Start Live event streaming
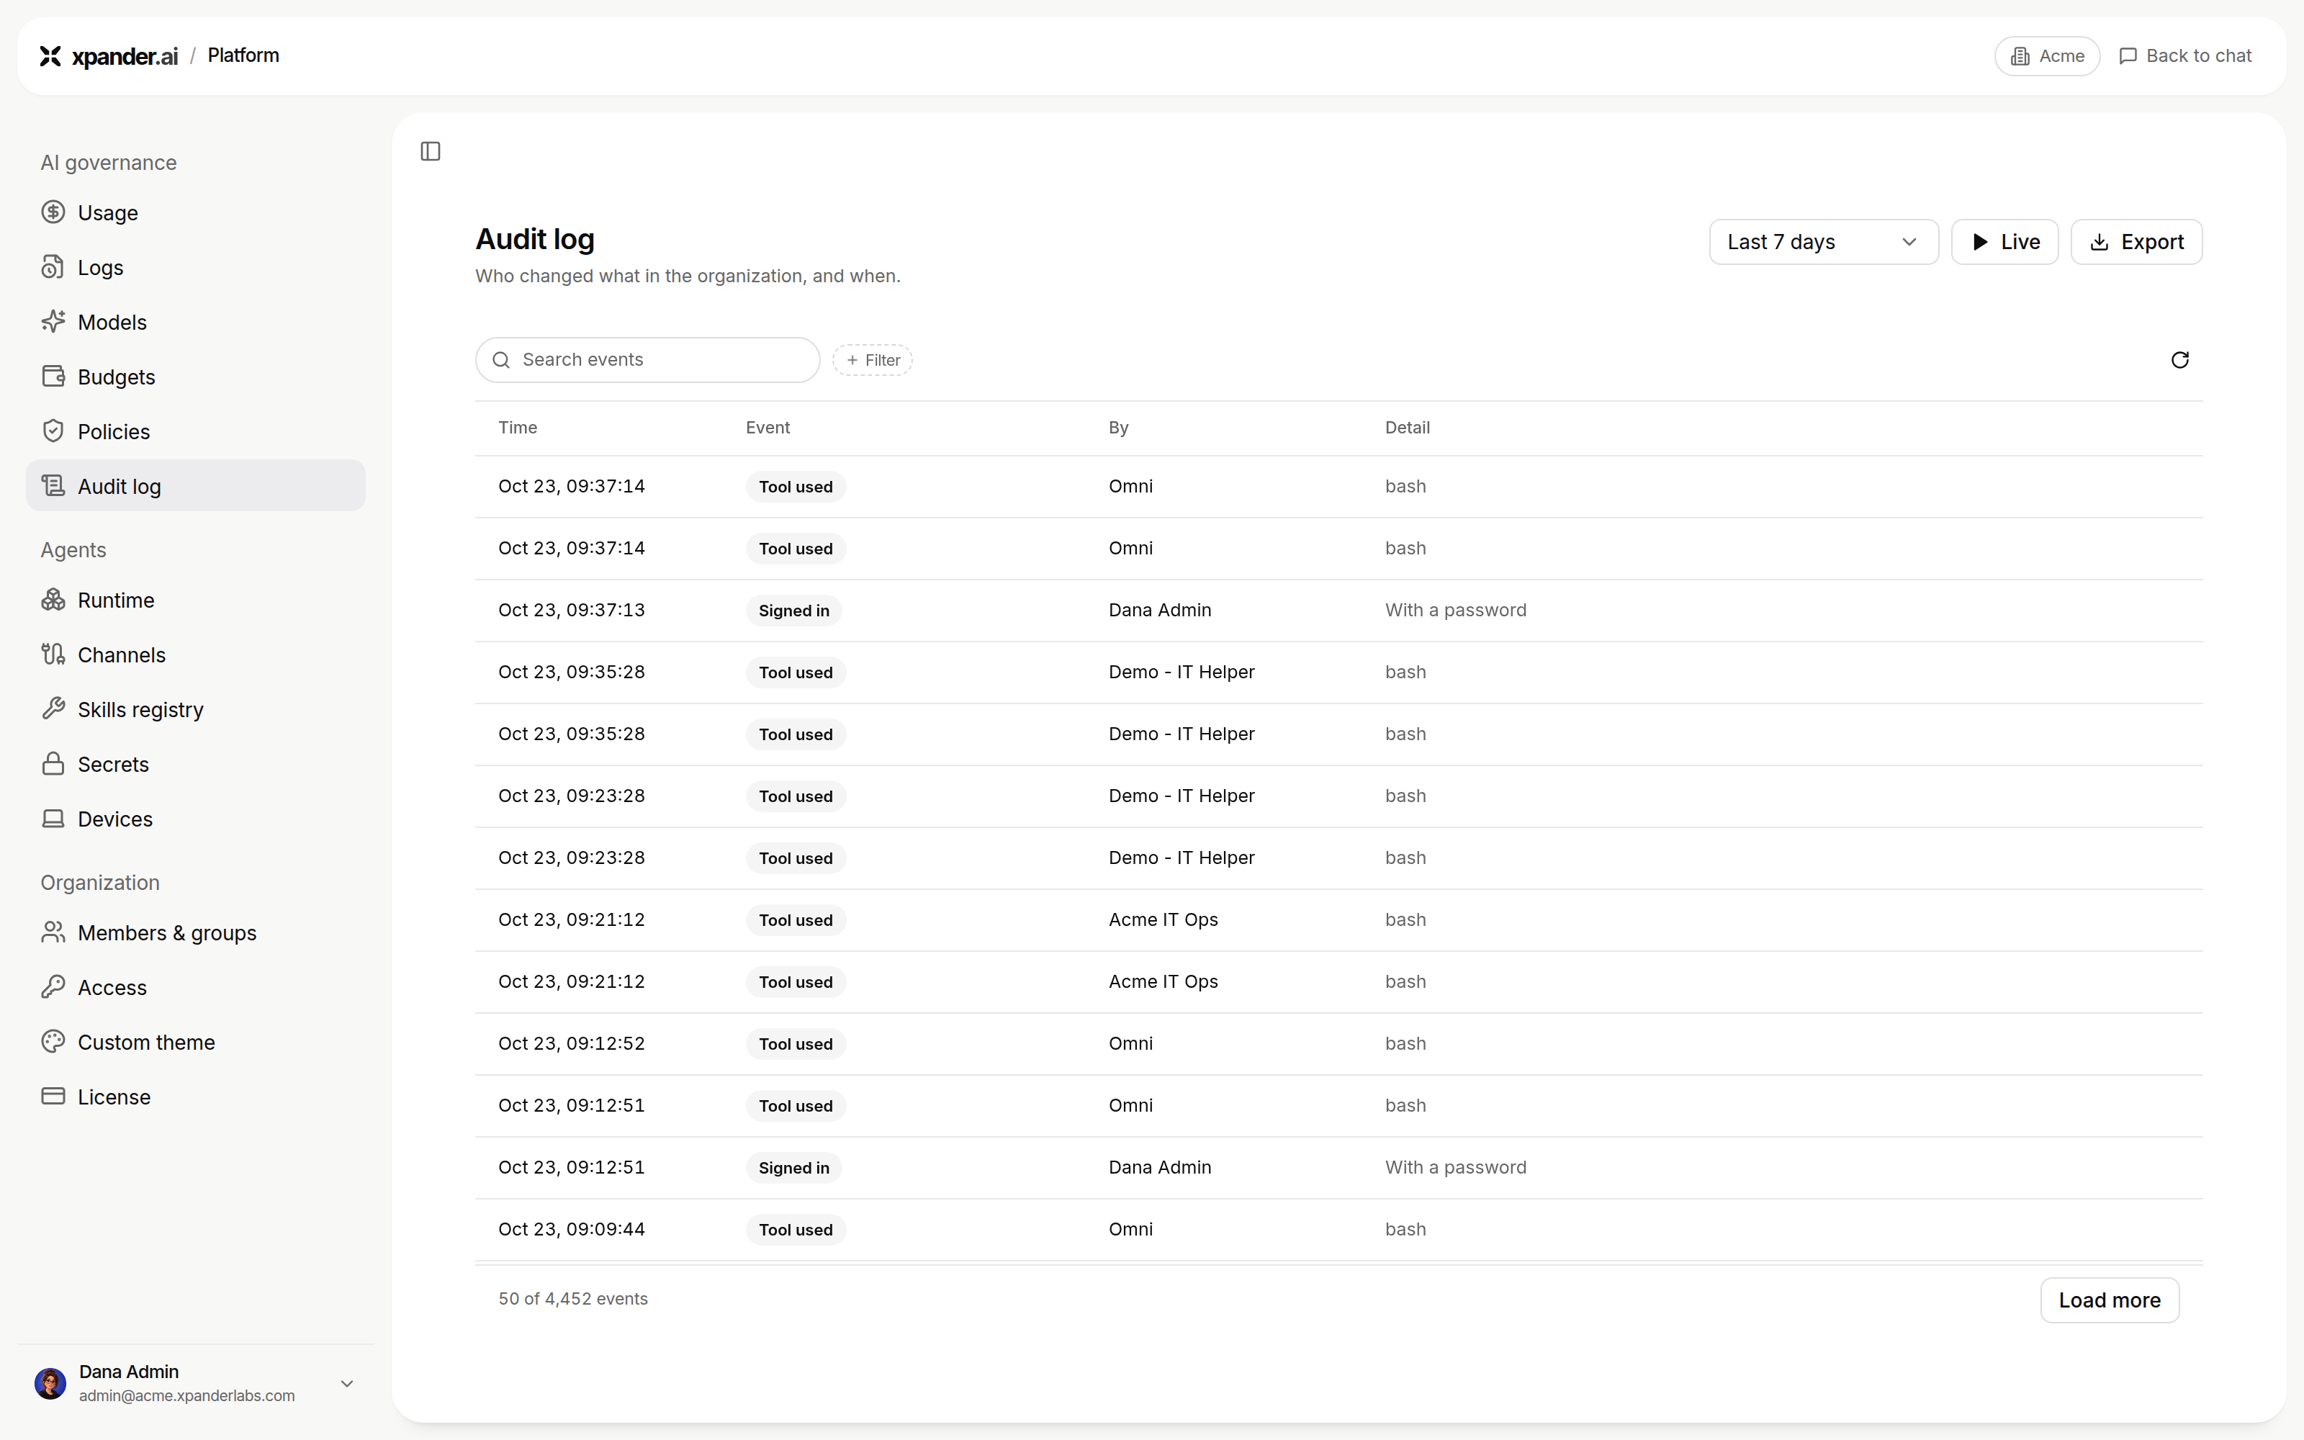 [2005, 242]
